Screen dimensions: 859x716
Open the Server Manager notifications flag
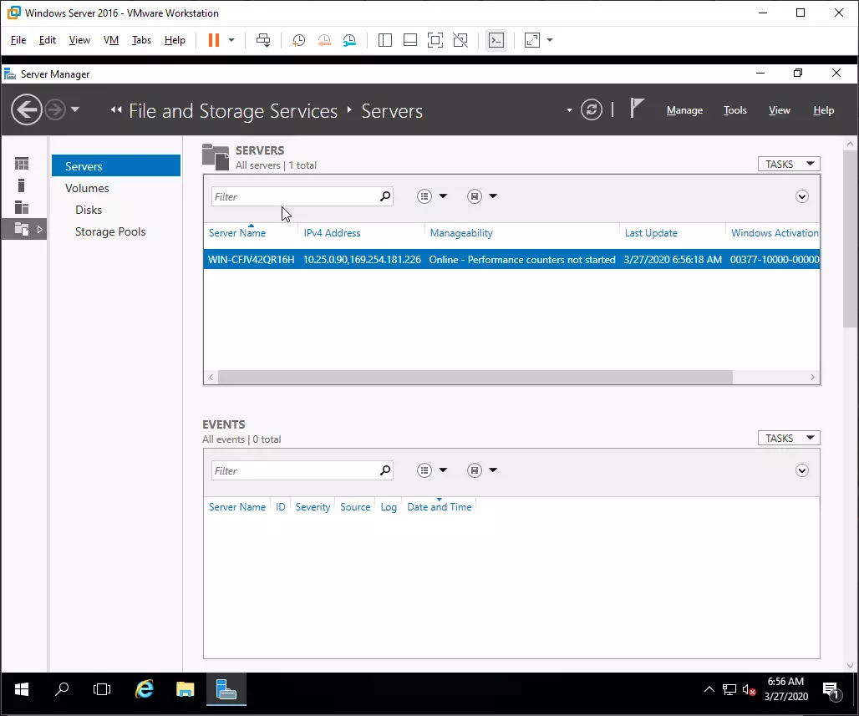[636, 109]
